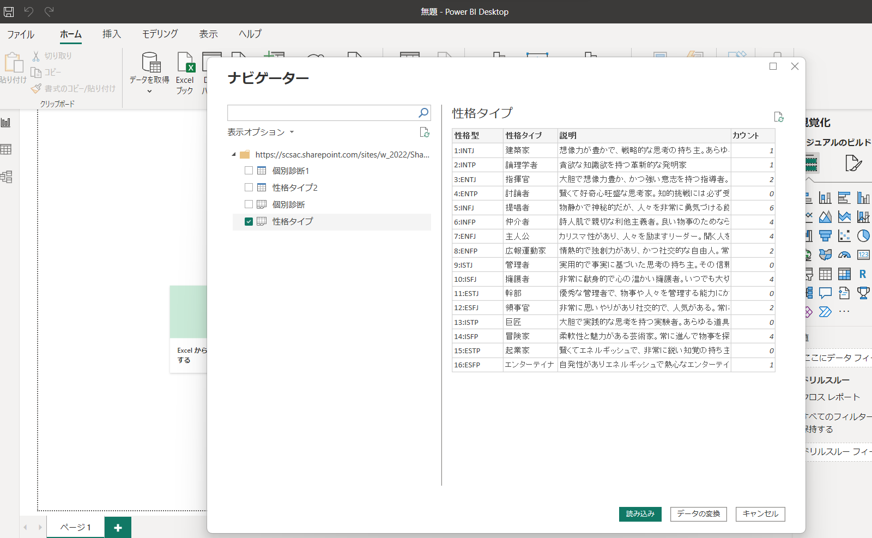Choose the clustered bar chart visual

[844, 198]
